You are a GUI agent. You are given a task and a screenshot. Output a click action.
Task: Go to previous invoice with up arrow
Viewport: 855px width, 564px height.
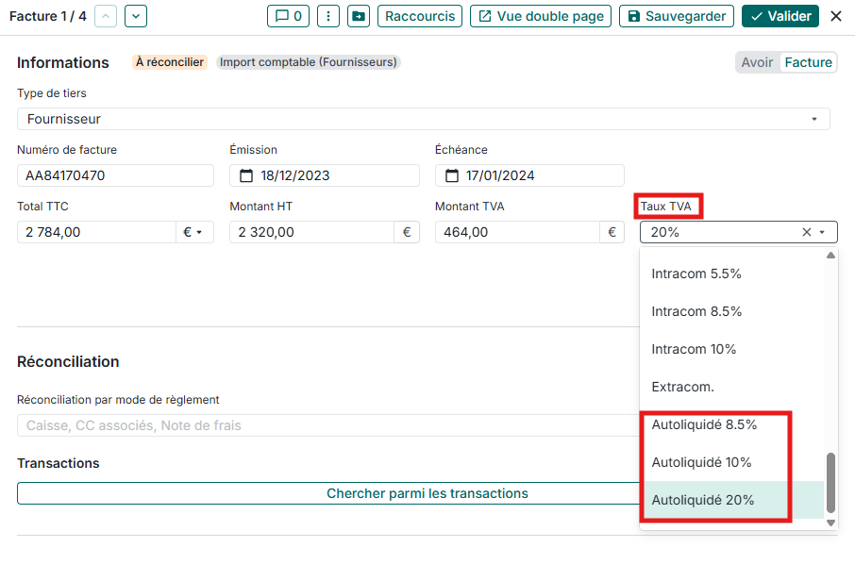point(107,16)
